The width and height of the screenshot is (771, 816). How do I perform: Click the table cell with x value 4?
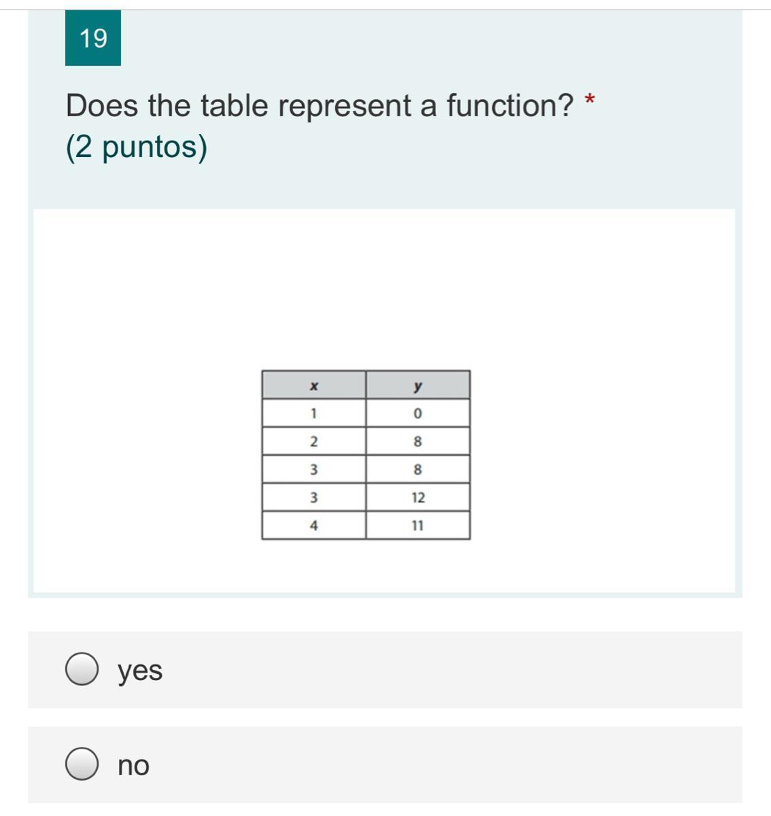click(x=313, y=526)
